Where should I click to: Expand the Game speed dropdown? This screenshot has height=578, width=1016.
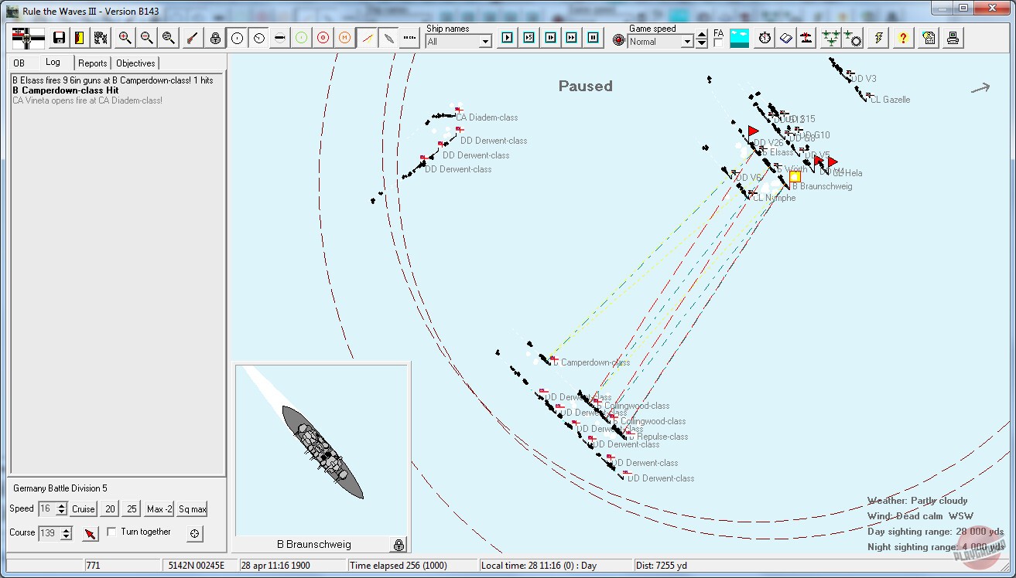tap(686, 42)
